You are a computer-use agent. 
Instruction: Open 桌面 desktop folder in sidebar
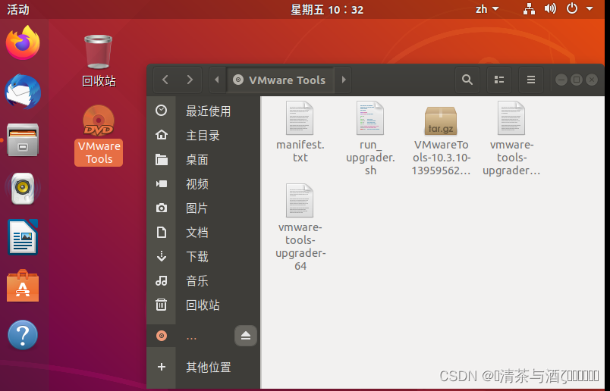click(203, 159)
